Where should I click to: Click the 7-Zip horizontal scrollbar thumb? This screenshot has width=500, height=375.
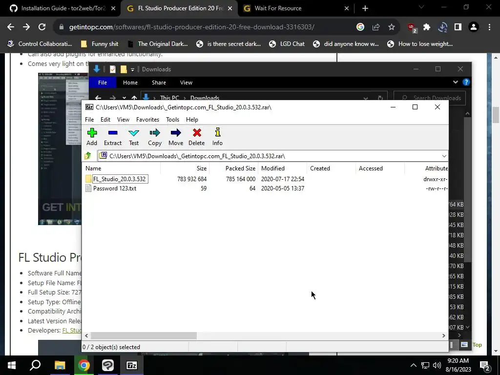(x=144, y=335)
